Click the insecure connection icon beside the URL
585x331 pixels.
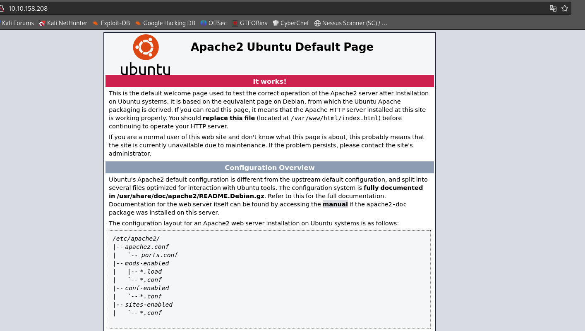pyautogui.click(x=1, y=8)
